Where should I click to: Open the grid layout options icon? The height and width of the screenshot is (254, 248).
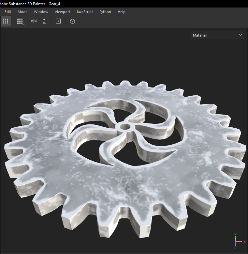click(21, 21)
